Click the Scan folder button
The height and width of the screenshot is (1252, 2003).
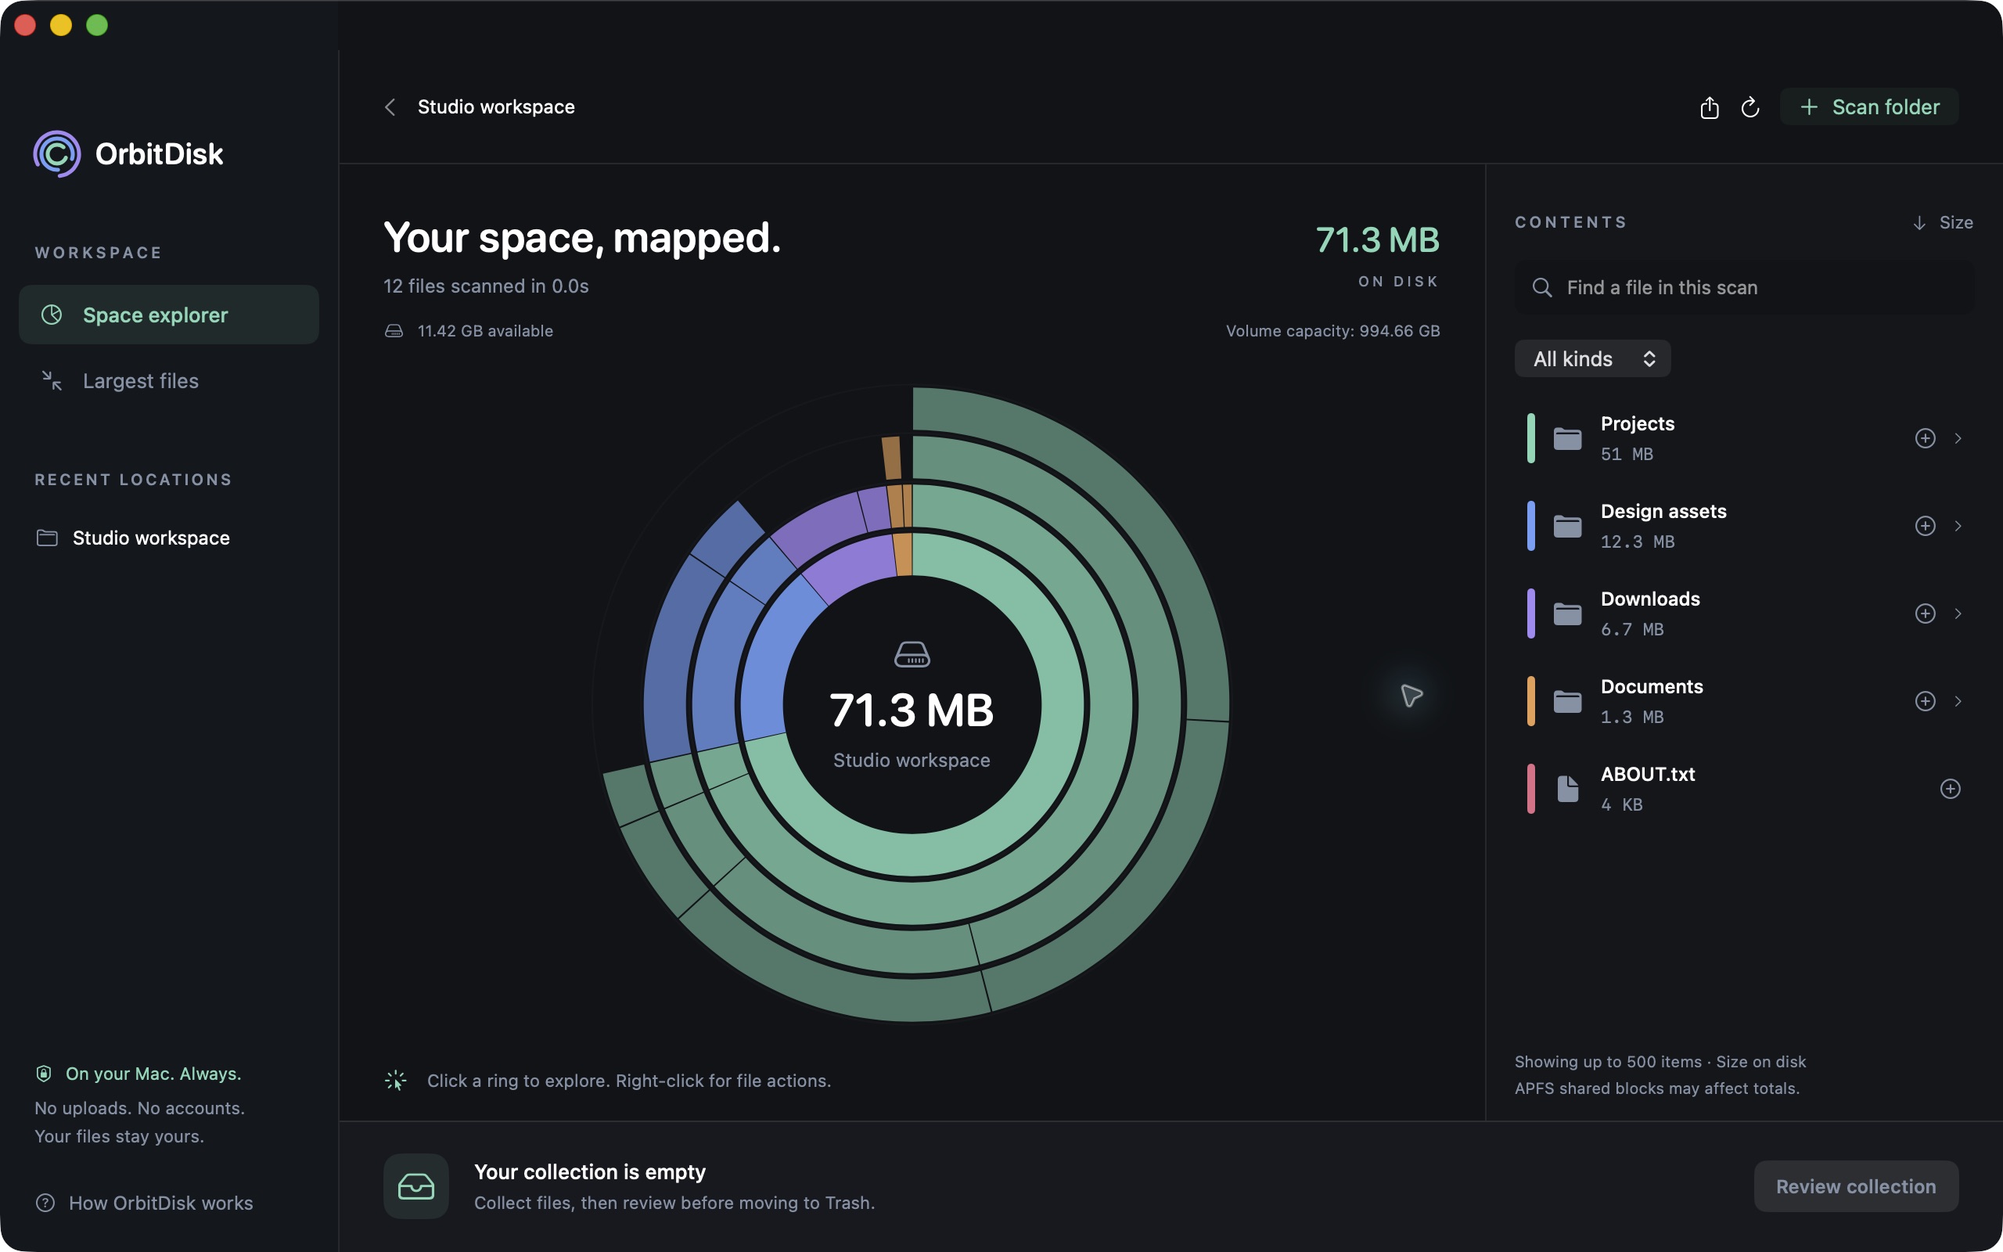point(1869,107)
